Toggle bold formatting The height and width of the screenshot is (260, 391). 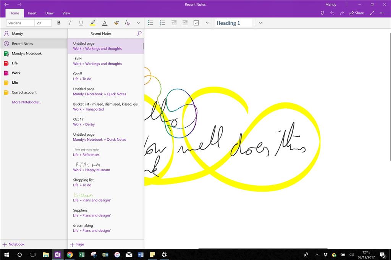(59, 22)
